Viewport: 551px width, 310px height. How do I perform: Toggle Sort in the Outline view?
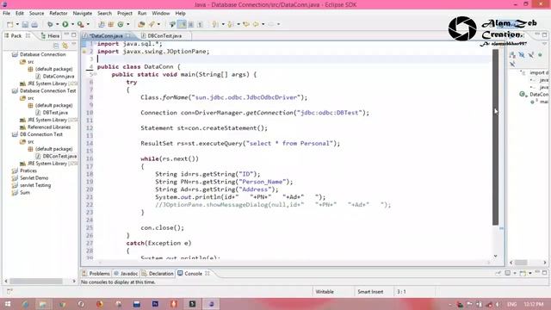pyautogui.click(x=513, y=55)
